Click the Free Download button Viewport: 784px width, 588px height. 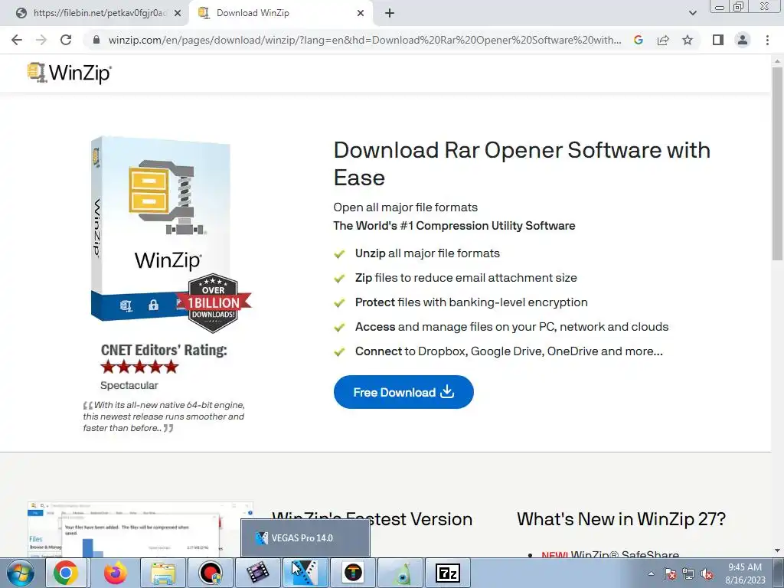coord(403,392)
